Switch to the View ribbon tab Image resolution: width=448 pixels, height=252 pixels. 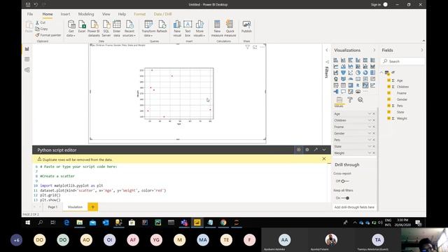click(x=106, y=14)
